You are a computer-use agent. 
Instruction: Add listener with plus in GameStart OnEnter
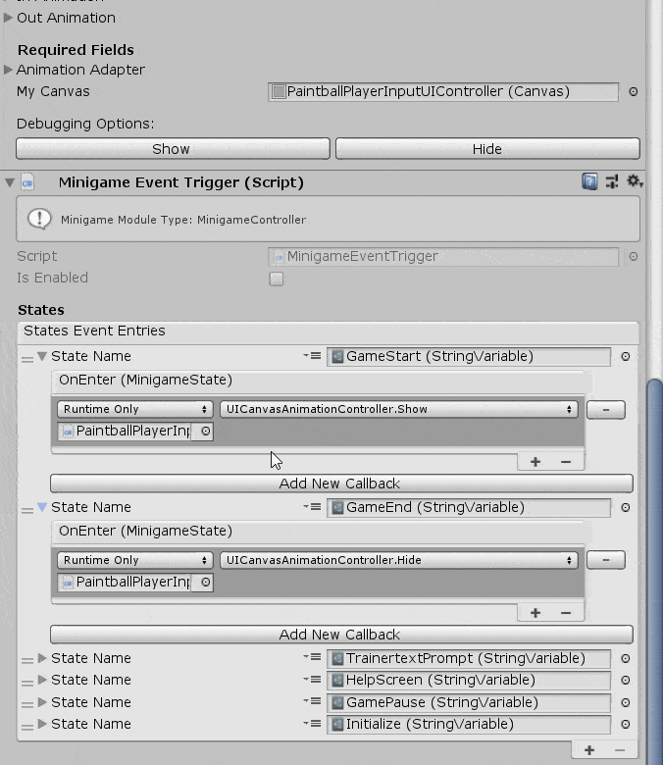point(535,462)
